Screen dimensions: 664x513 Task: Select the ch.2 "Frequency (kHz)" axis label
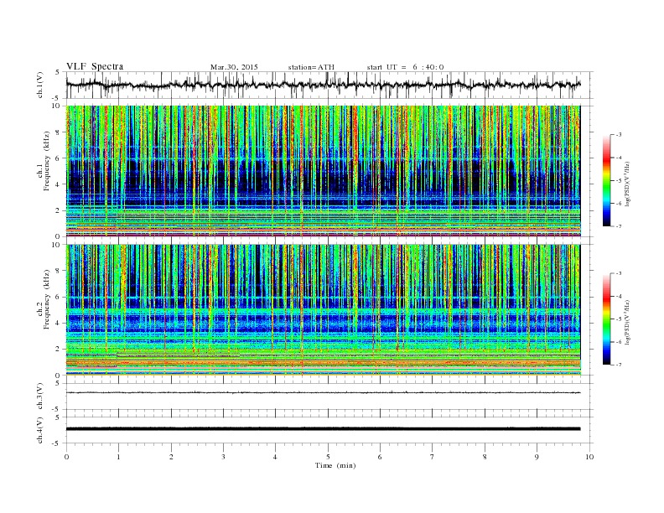pos(47,298)
